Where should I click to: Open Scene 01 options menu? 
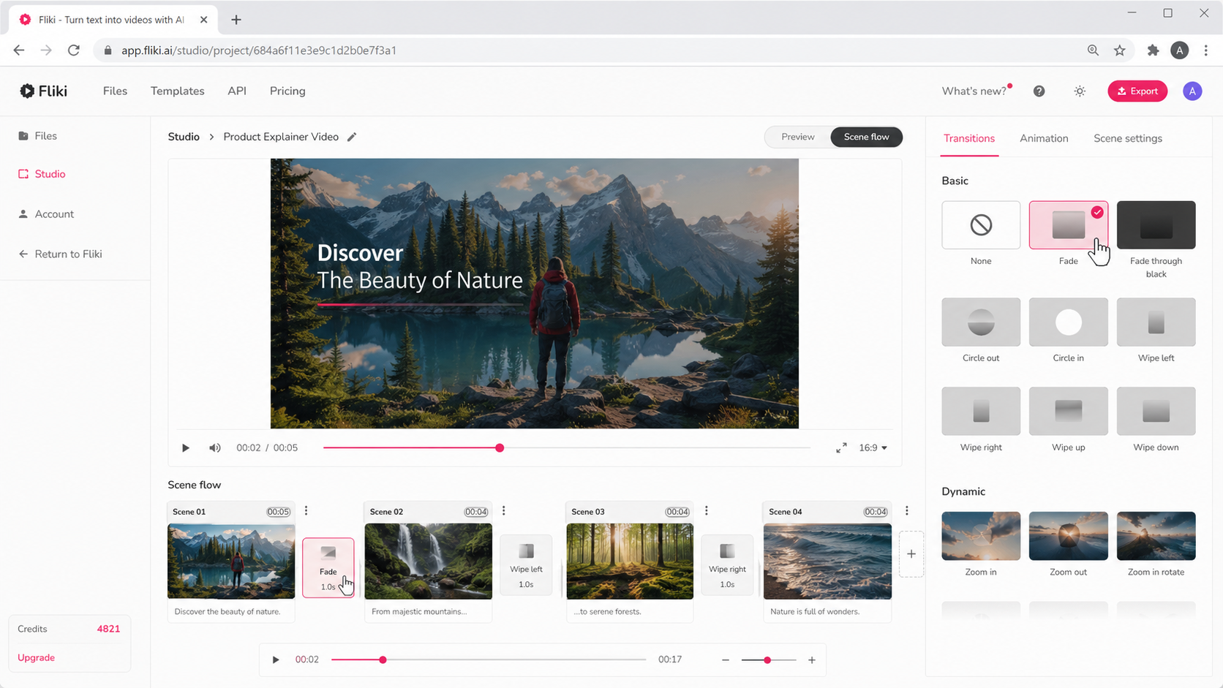click(306, 511)
